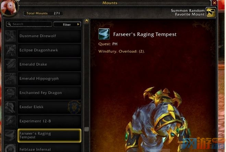The image size is (226, 152).
Task: Select Emerald Drake in the list
Action: coord(49,64)
